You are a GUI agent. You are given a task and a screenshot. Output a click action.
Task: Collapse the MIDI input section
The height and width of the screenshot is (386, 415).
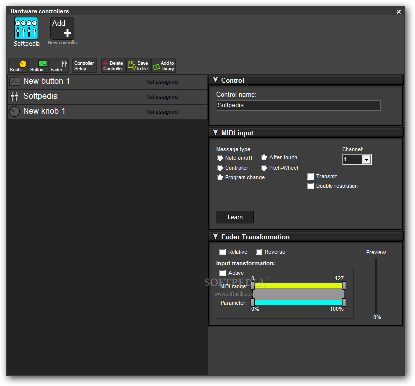pos(215,132)
